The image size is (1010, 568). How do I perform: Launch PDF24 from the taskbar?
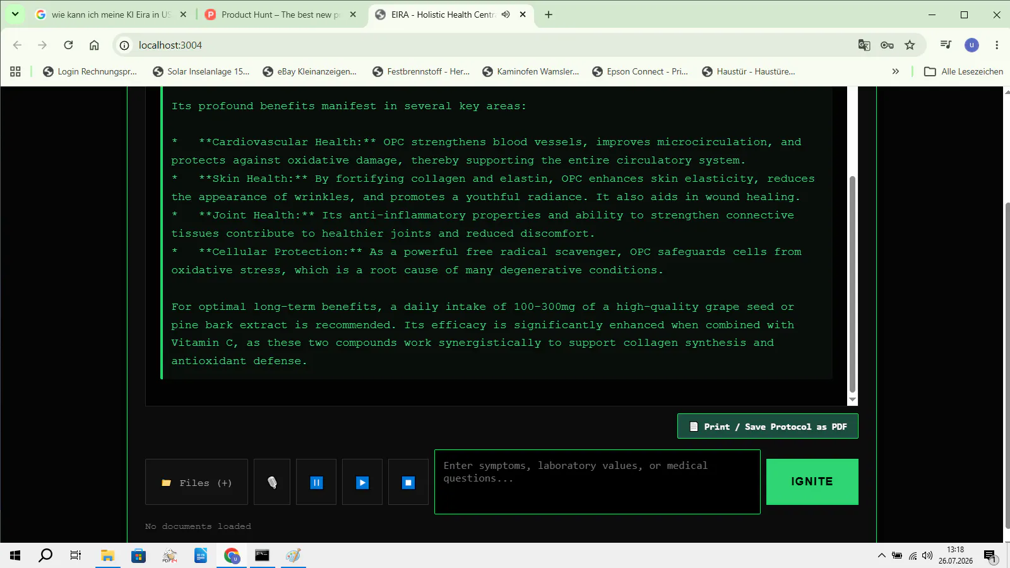169,555
